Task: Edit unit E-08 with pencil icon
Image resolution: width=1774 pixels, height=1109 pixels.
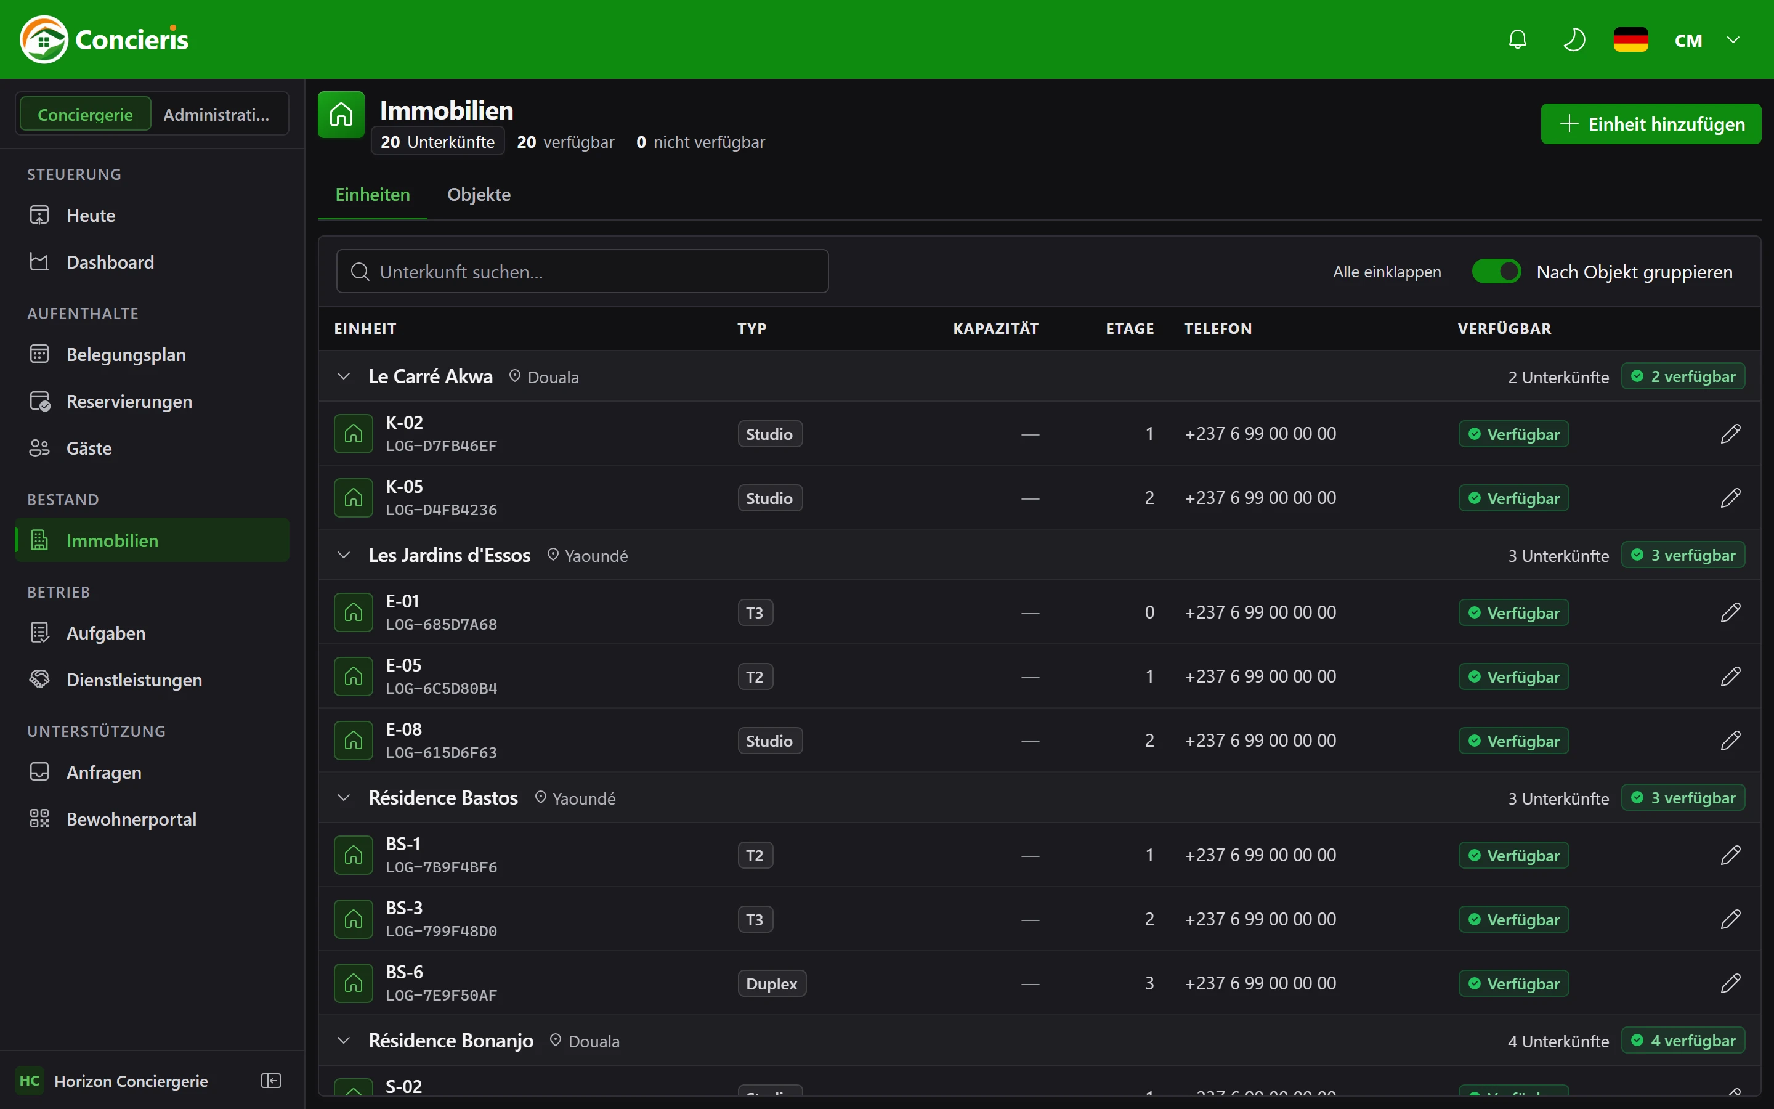Action: (x=1730, y=741)
